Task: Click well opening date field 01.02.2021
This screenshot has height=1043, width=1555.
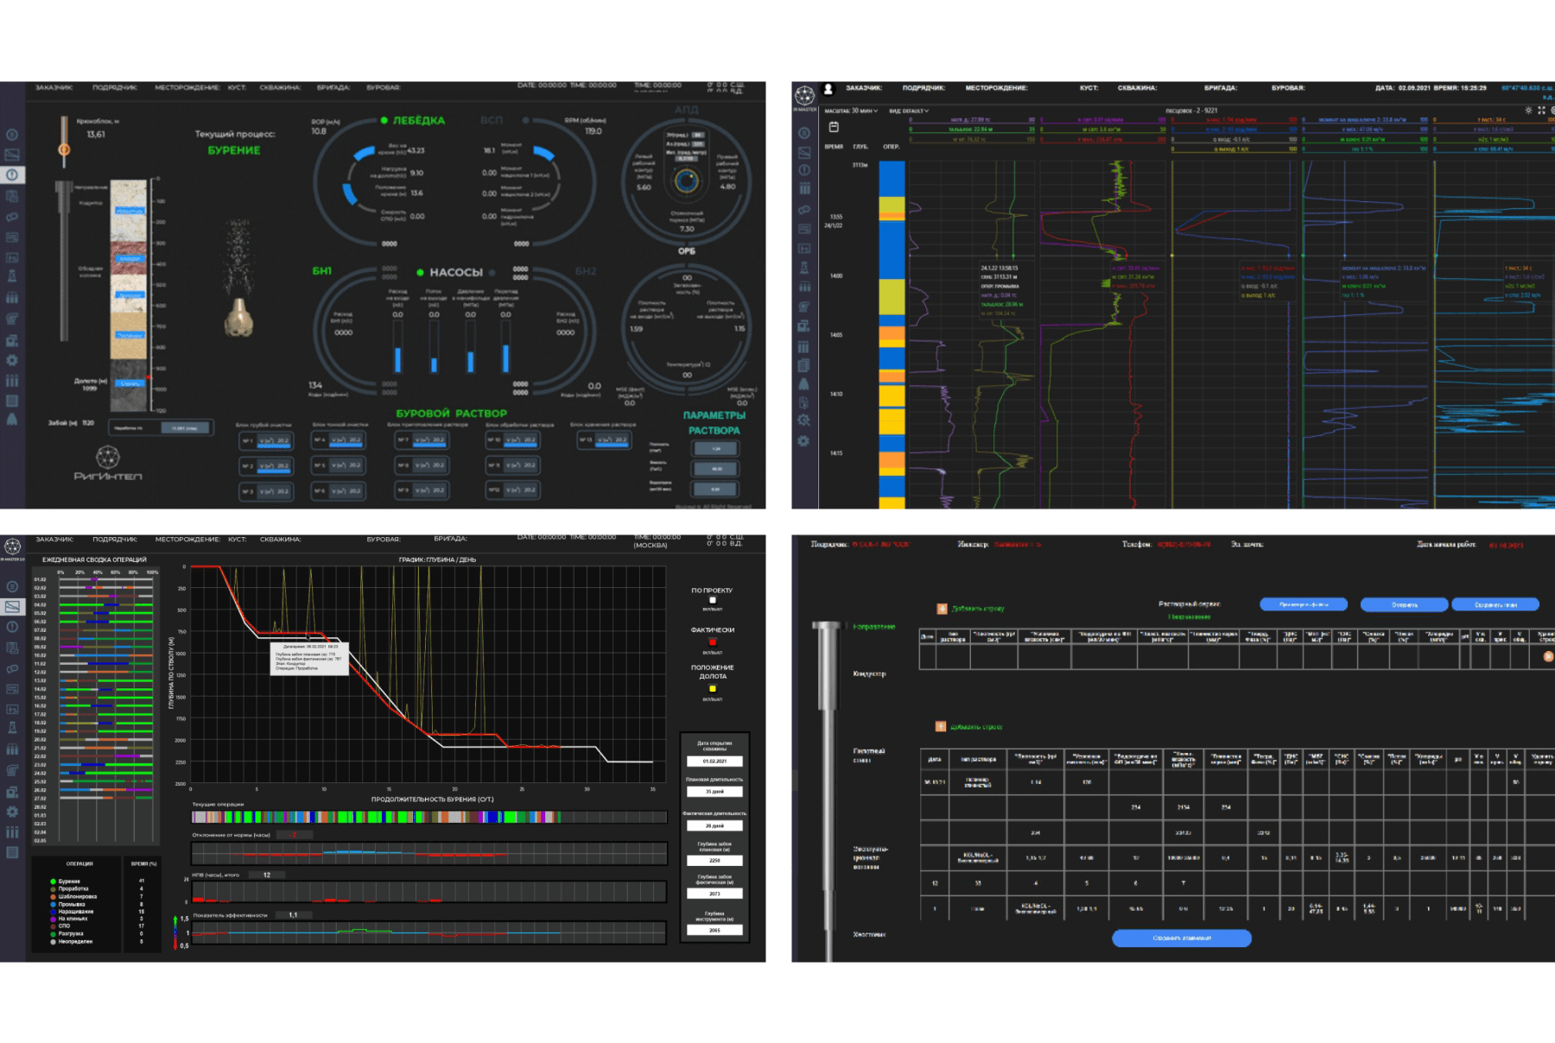Action: coord(714,762)
